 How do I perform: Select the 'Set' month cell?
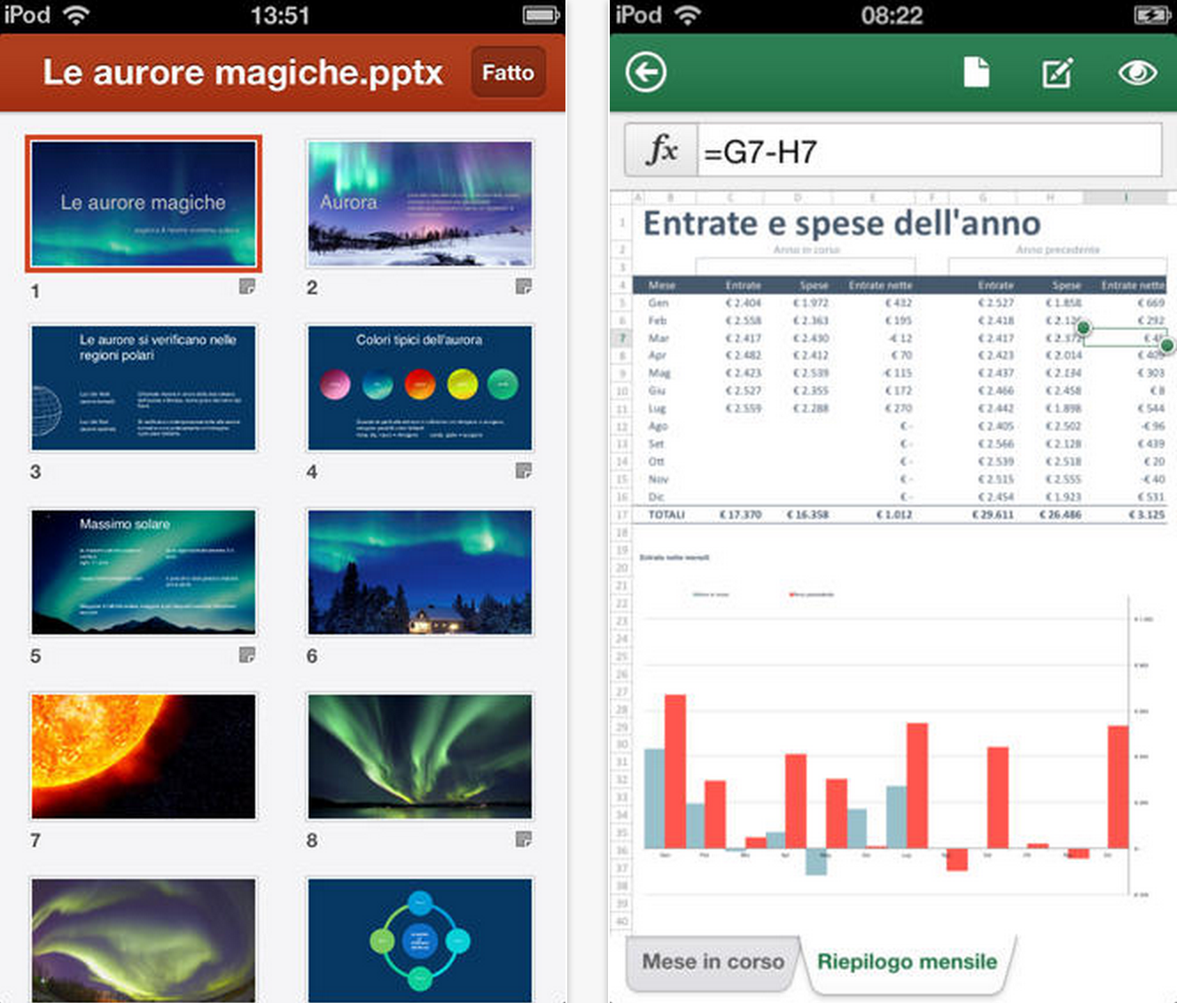657,444
